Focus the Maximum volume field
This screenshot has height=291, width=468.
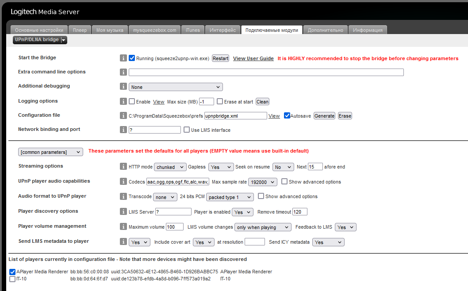coord(175,227)
